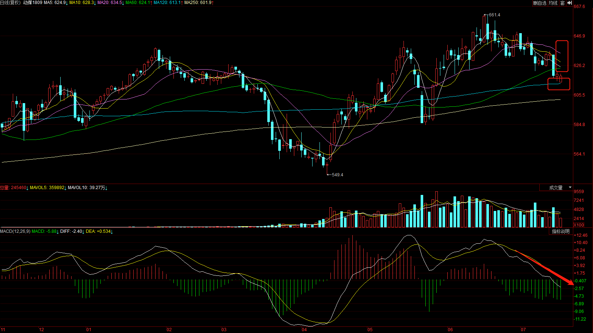Screen dimensions: 593x333
Task: Click the X100 volume multiplier label
Action: tap(579, 225)
